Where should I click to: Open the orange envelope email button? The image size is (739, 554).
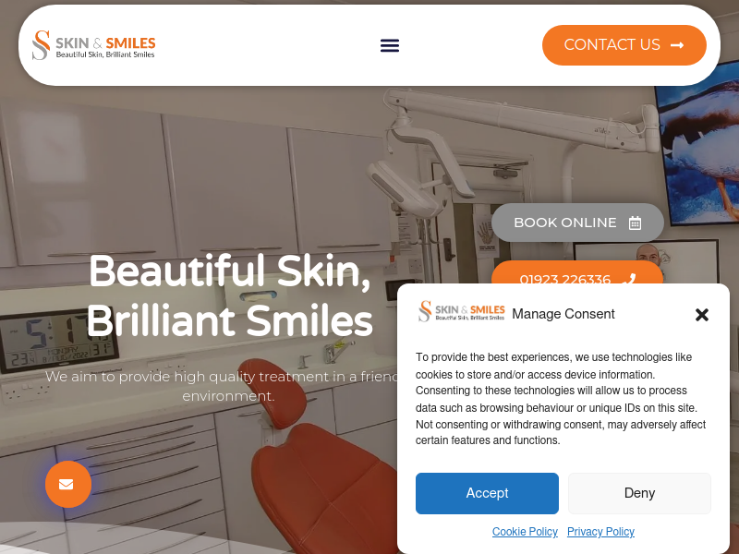[x=68, y=484]
